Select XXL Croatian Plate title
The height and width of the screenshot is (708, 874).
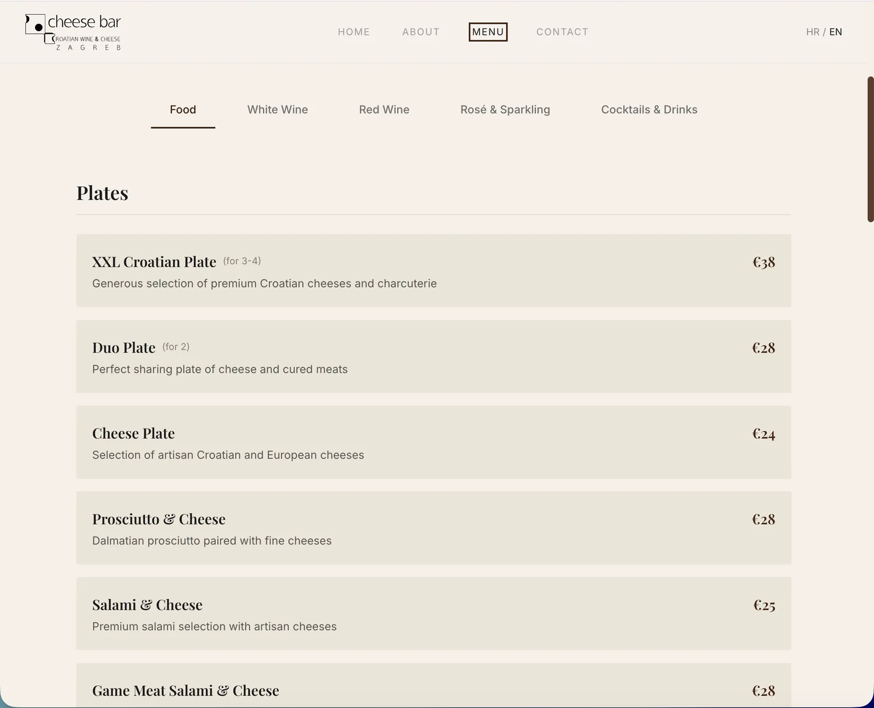click(x=154, y=262)
